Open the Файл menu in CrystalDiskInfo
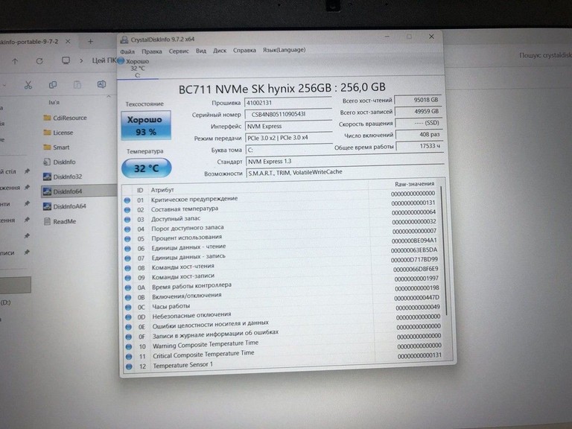This screenshot has width=572, height=429. click(x=127, y=51)
